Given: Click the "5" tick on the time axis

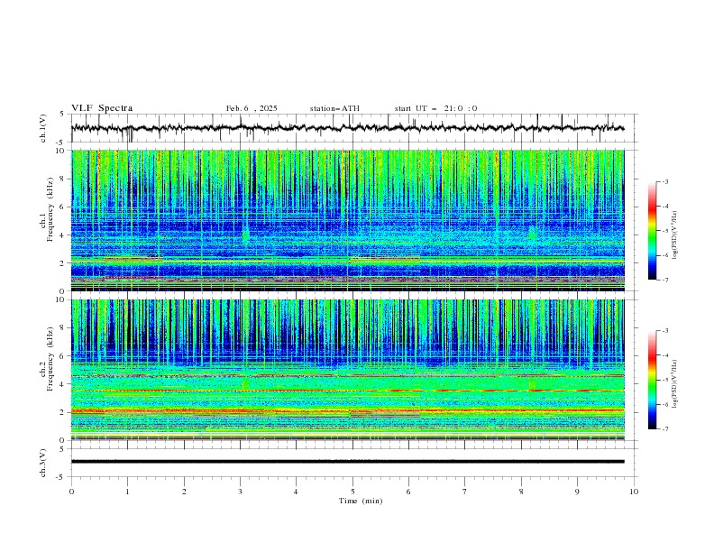Looking at the screenshot, I should [352, 492].
